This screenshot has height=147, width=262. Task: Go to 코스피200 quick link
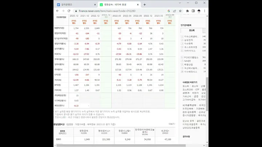click(188, 90)
